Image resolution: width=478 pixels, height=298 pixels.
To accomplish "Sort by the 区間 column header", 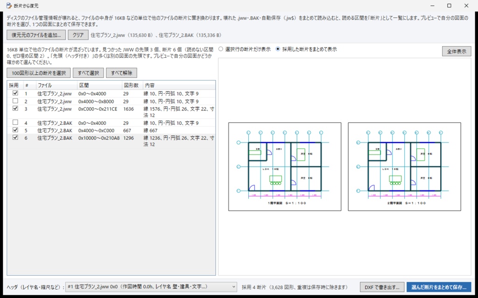I will click(x=100, y=86).
